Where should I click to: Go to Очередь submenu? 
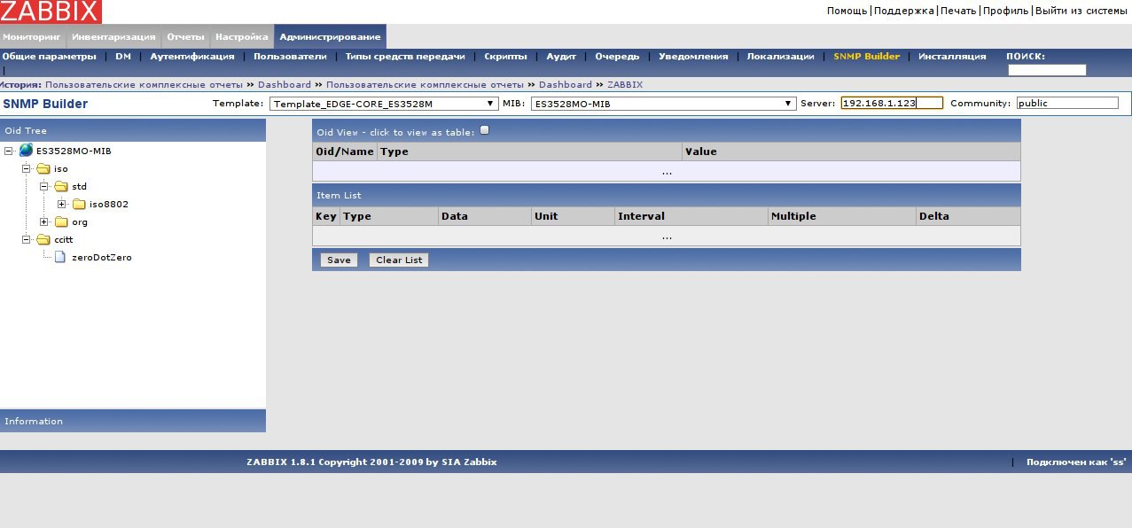pyautogui.click(x=617, y=56)
